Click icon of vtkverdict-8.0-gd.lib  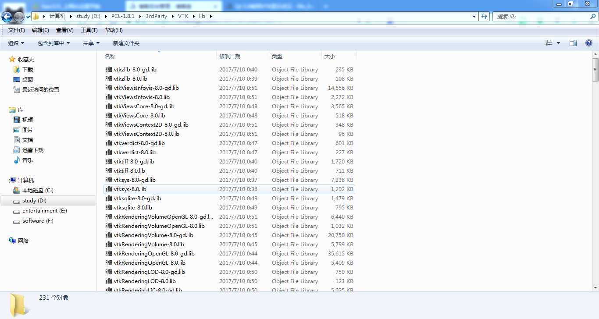tap(109, 143)
